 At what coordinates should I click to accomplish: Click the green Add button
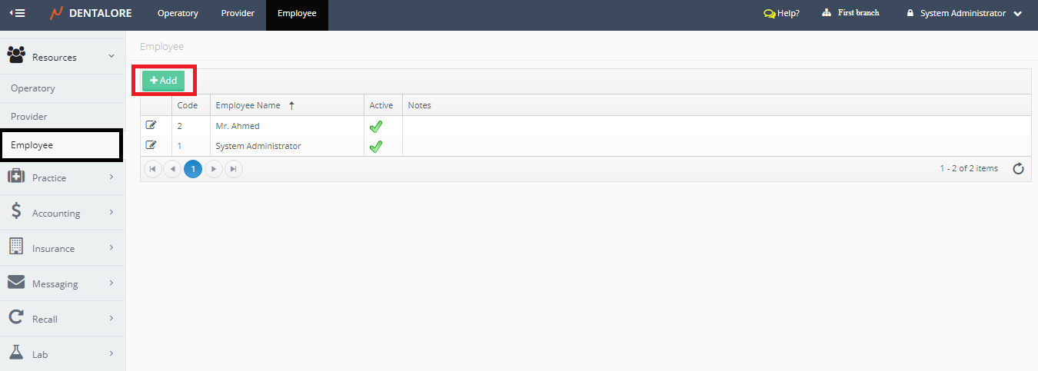click(x=163, y=81)
